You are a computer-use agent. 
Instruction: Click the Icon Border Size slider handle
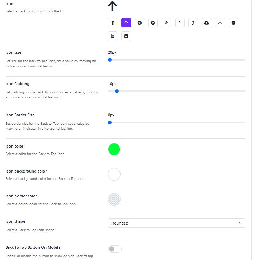[110, 123]
